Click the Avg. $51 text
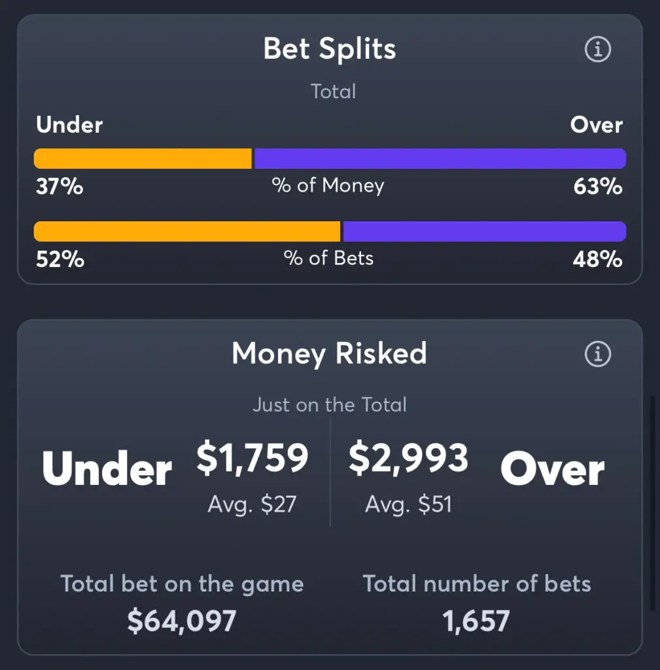 pos(408,504)
